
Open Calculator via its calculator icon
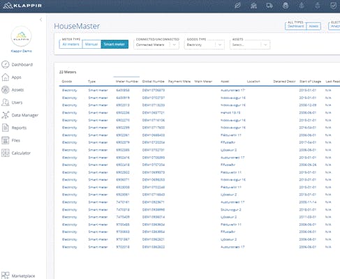click(x=6, y=153)
